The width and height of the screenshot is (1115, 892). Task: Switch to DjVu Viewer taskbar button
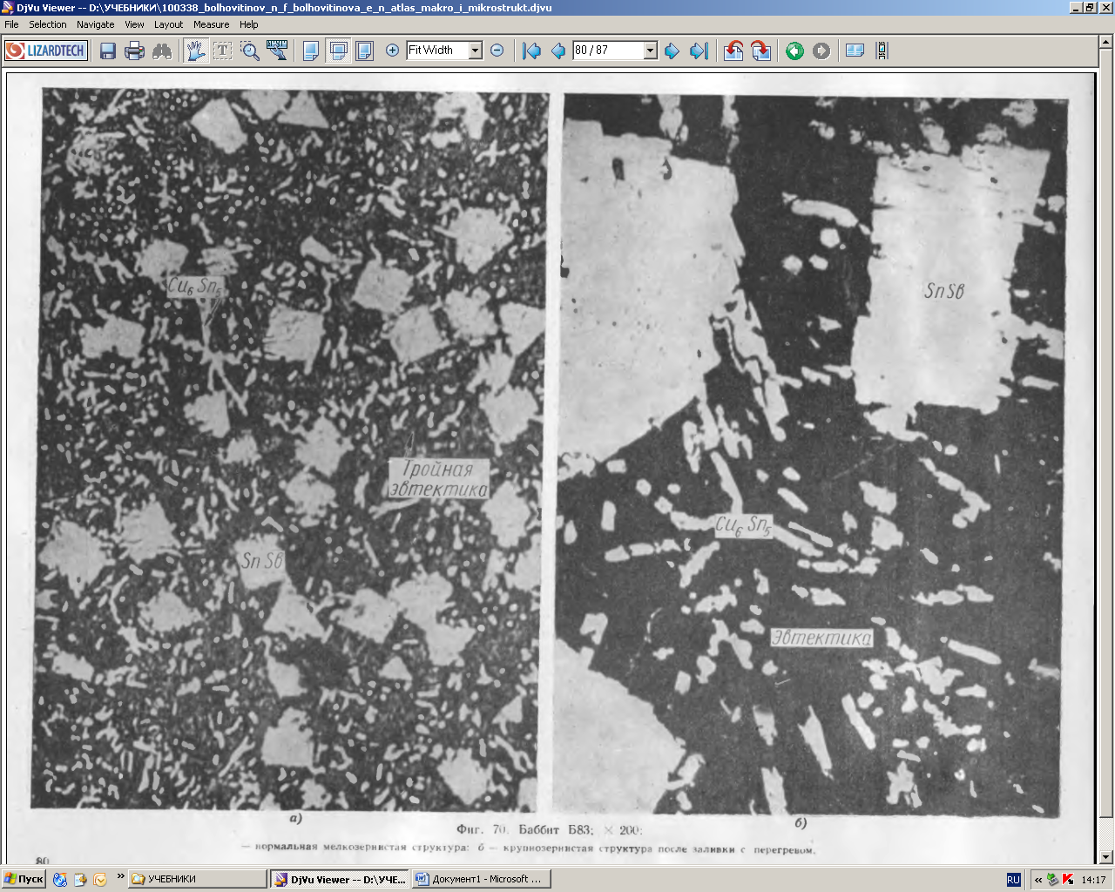(340, 880)
